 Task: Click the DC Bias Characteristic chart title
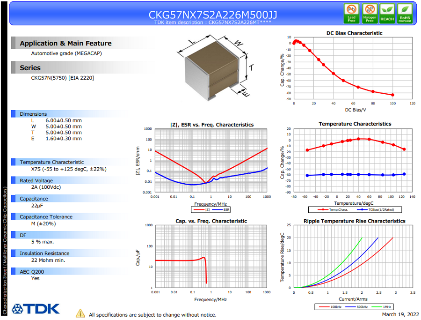(x=354, y=33)
